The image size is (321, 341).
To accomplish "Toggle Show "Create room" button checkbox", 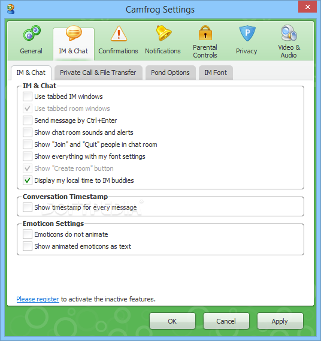I will [28, 168].
